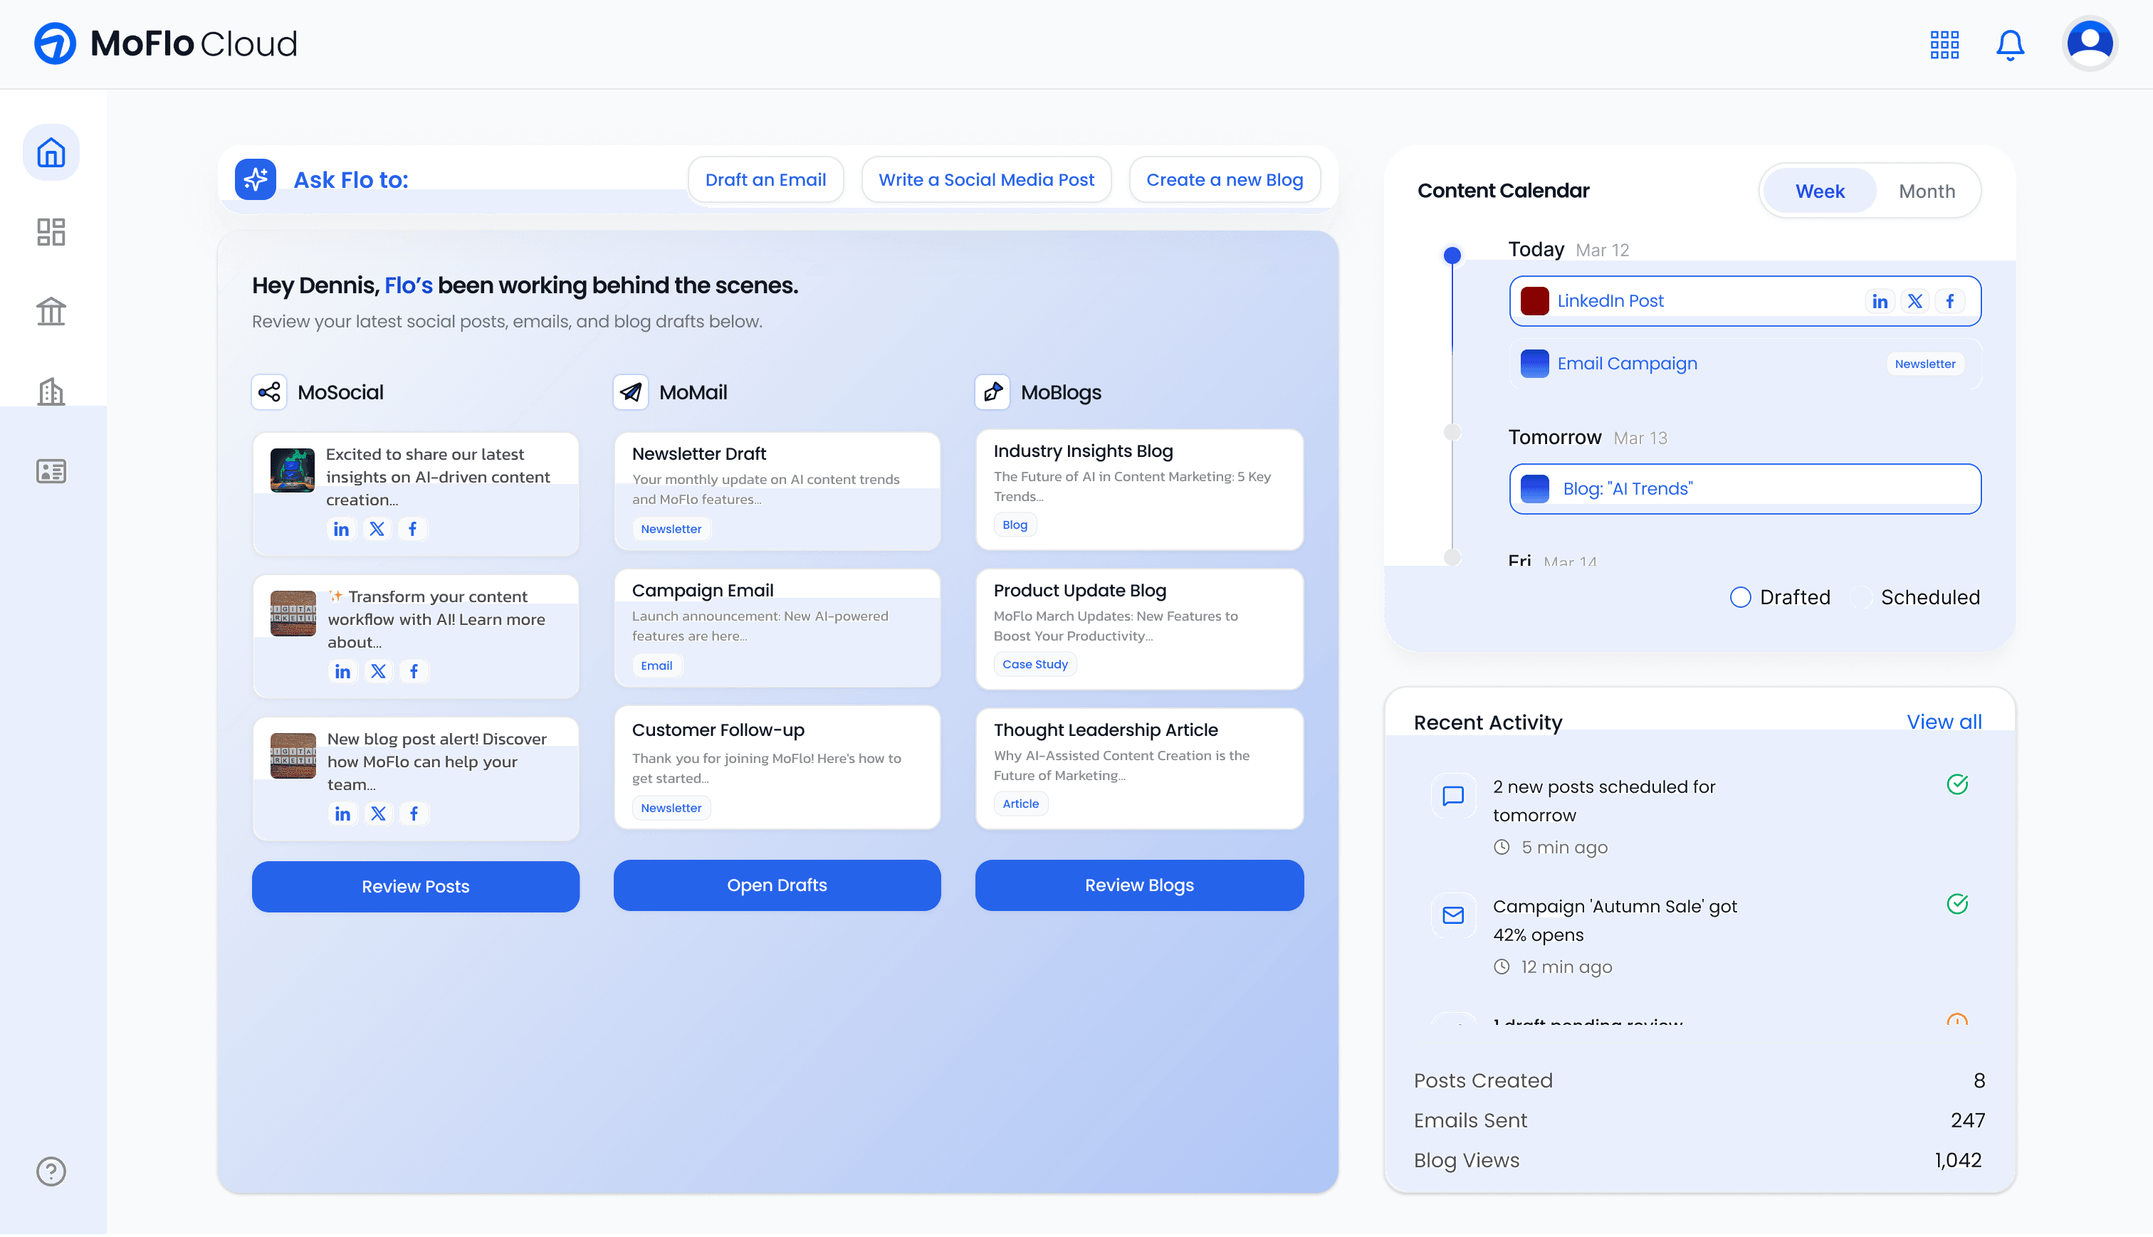Click the MoSocial share icon
Viewport: 2153px width, 1237px height.
coord(269,391)
